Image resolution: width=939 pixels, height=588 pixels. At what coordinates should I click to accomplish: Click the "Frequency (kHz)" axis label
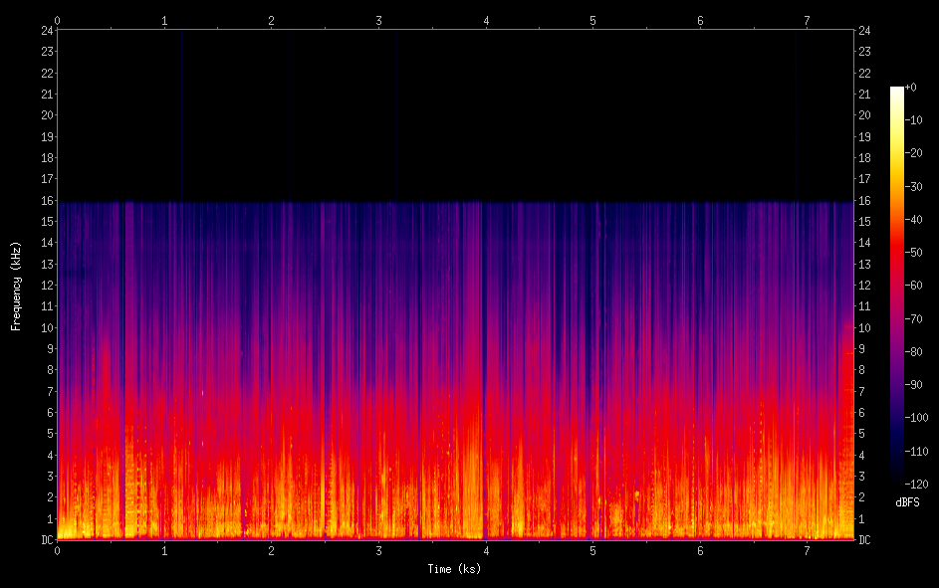[16, 286]
